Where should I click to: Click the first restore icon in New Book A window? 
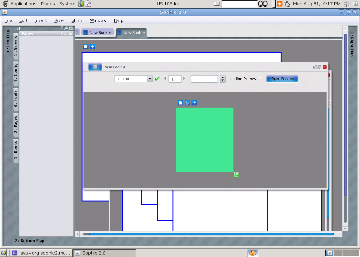315,67
